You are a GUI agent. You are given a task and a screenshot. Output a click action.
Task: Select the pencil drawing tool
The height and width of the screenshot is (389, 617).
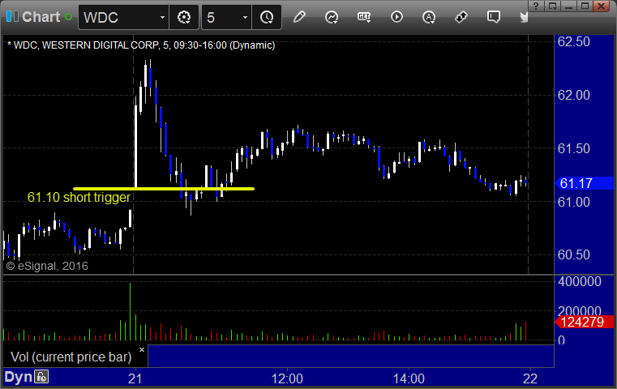point(299,17)
